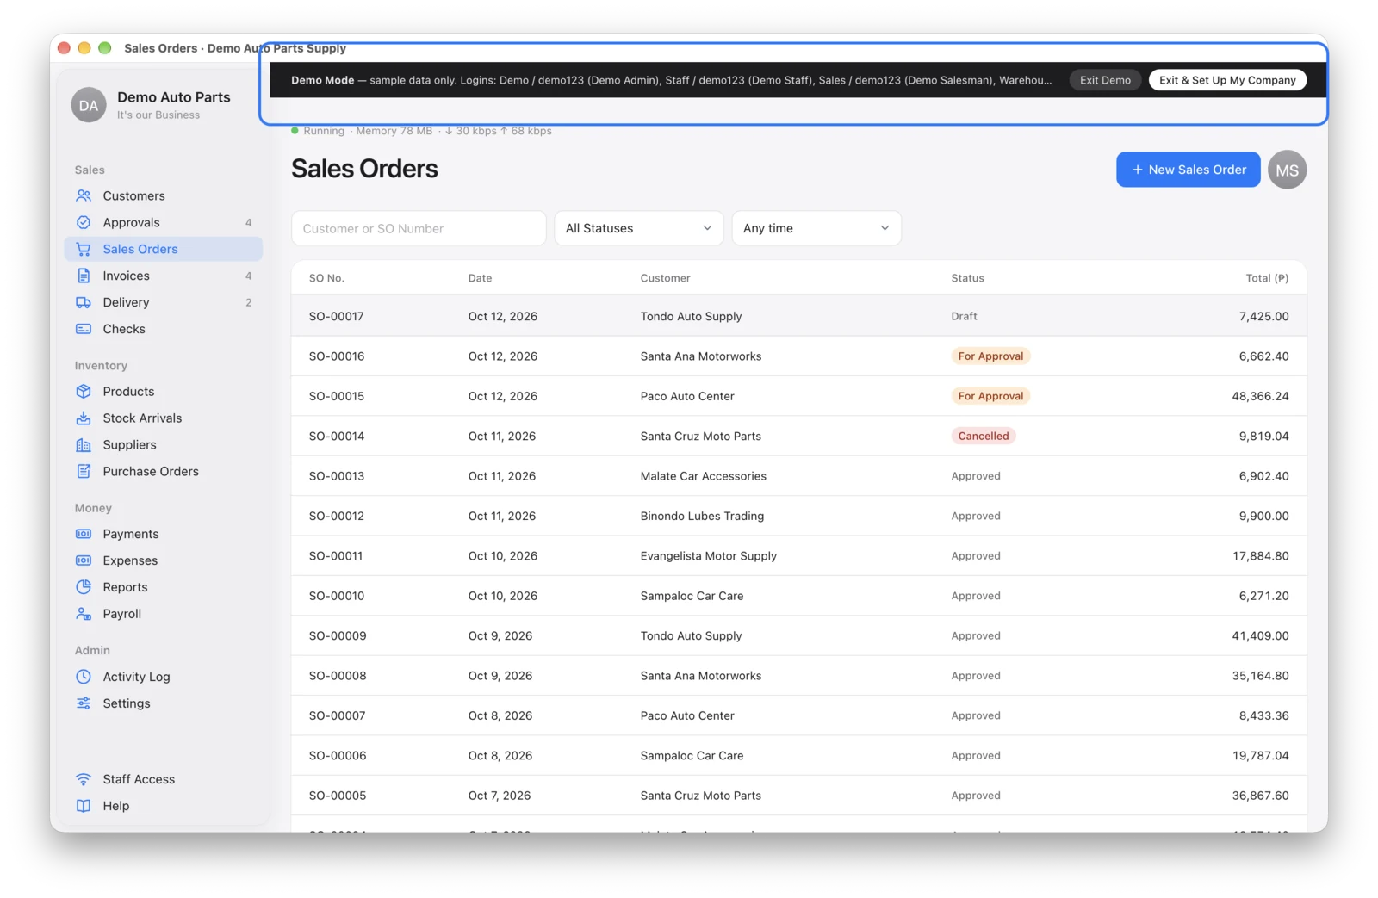Click the Payments money icon
Image resolution: width=1378 pixels, height=898 pixels.
click(84, 534)
